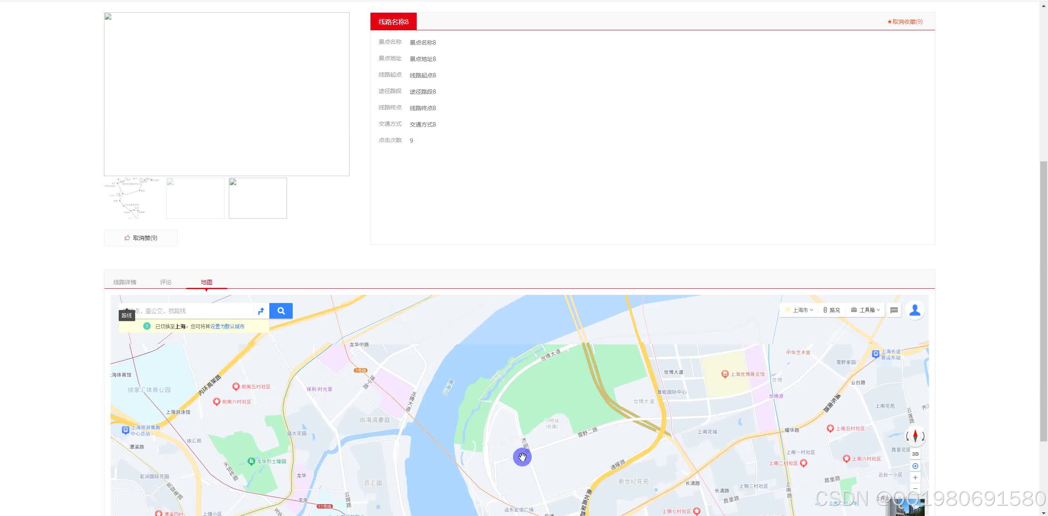Viewport: 1048px width, 516px height.
Task: Expand the 工具箱 toolbox dropdown
Action: coord(865,310)
